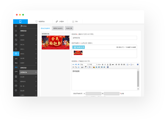Click the circular cube icon in left strip
Viewport: 165px width, 123px height.
point(16,35)
